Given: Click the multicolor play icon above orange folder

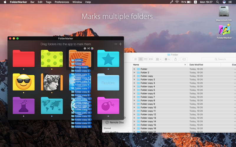Looking at the screenshot, I should click(92, 48).
